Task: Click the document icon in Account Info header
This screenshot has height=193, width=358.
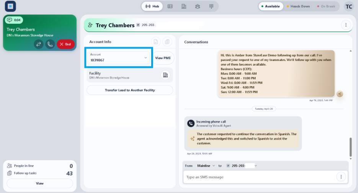Action: (156, 42)
